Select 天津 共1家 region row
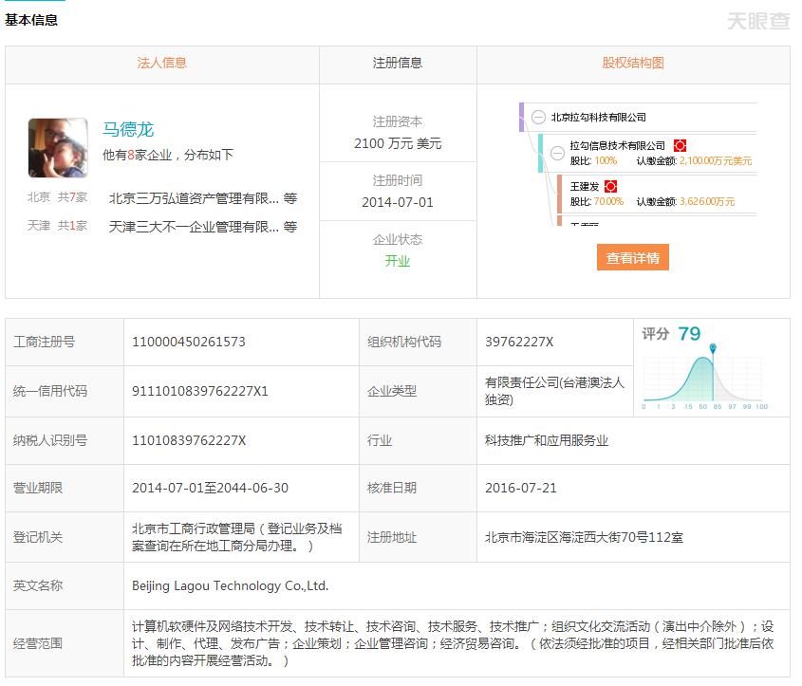The height and width of the screenshot is (686, 802). tap(57, 226)
